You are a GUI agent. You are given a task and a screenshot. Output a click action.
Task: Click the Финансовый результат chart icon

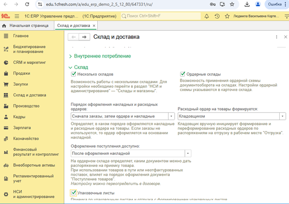[x=6, y=152]
